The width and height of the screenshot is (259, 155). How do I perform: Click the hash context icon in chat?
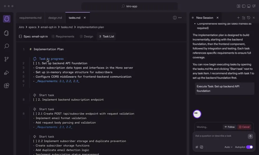coord(197,147)
